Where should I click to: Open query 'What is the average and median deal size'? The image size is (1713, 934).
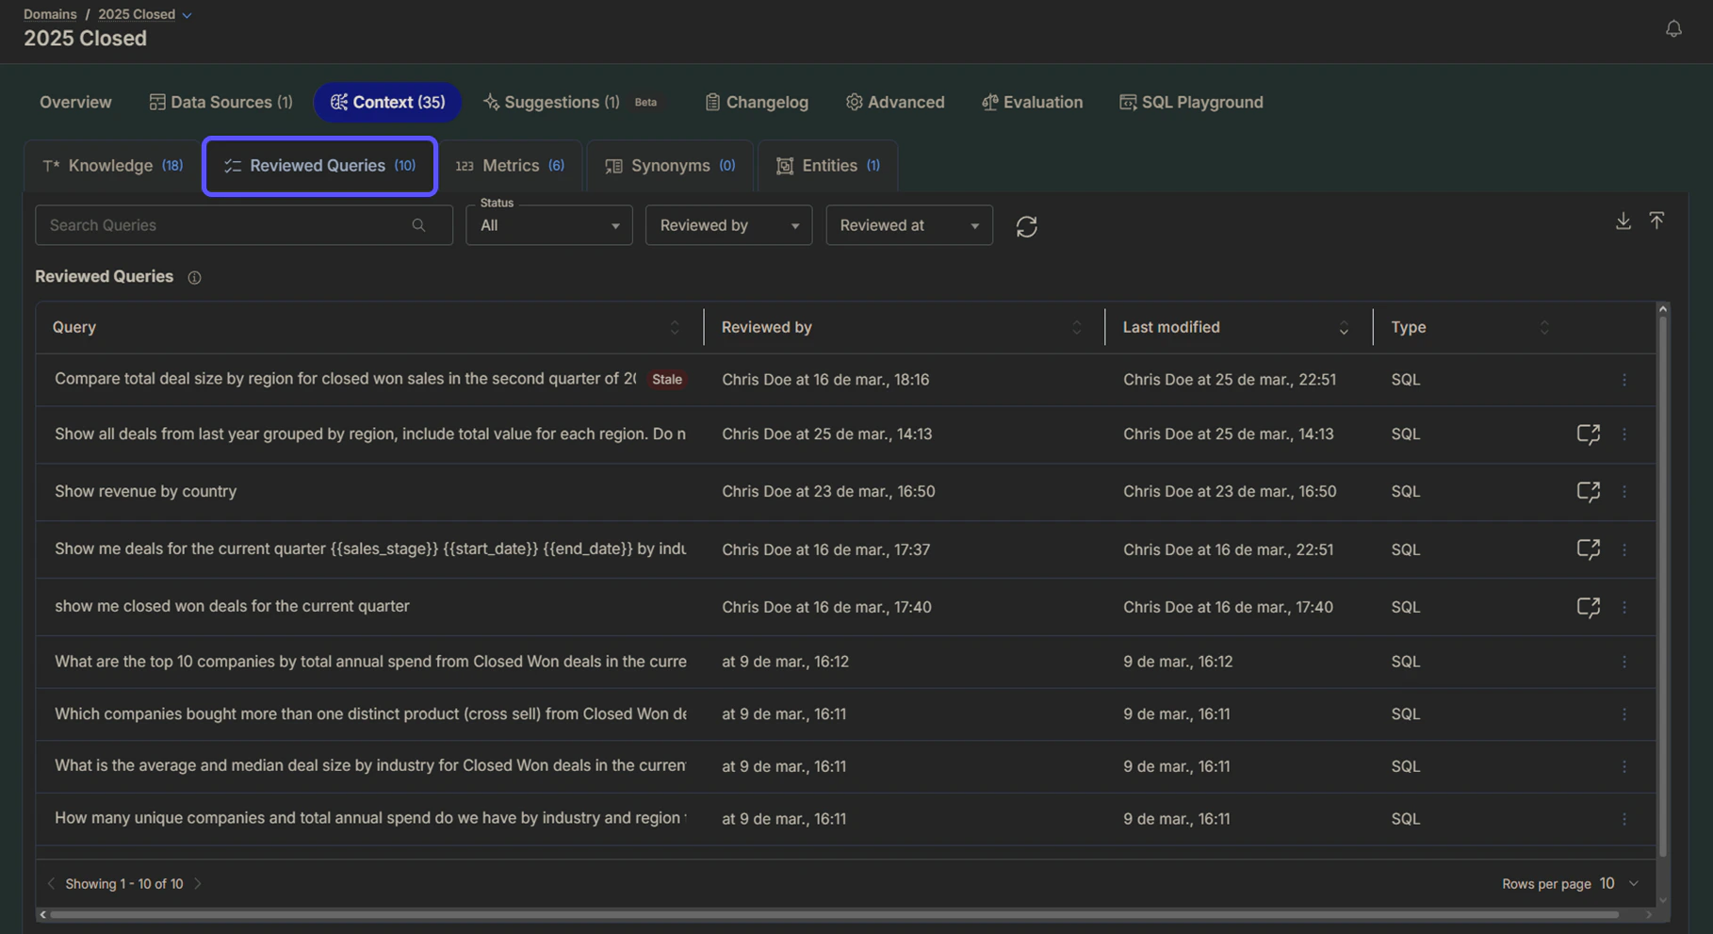[370, 766]
